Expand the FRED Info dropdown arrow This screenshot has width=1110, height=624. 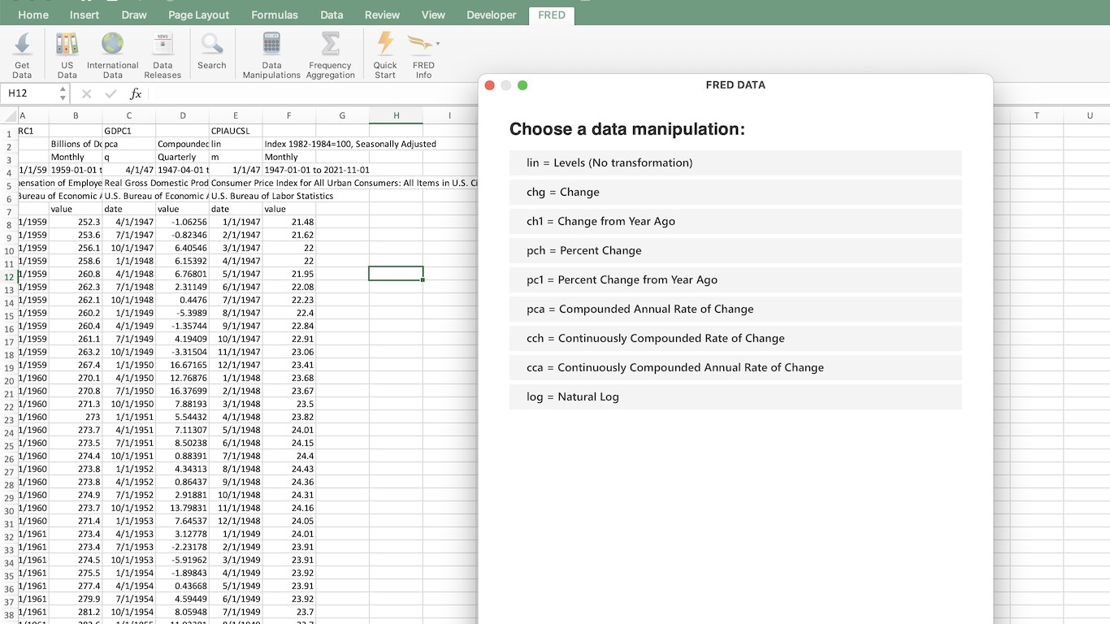click(438, 44)
